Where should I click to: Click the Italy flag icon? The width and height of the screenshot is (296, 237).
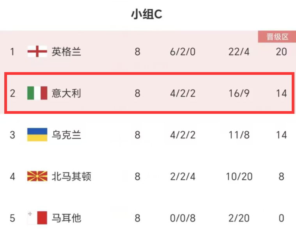coord(37,93)
